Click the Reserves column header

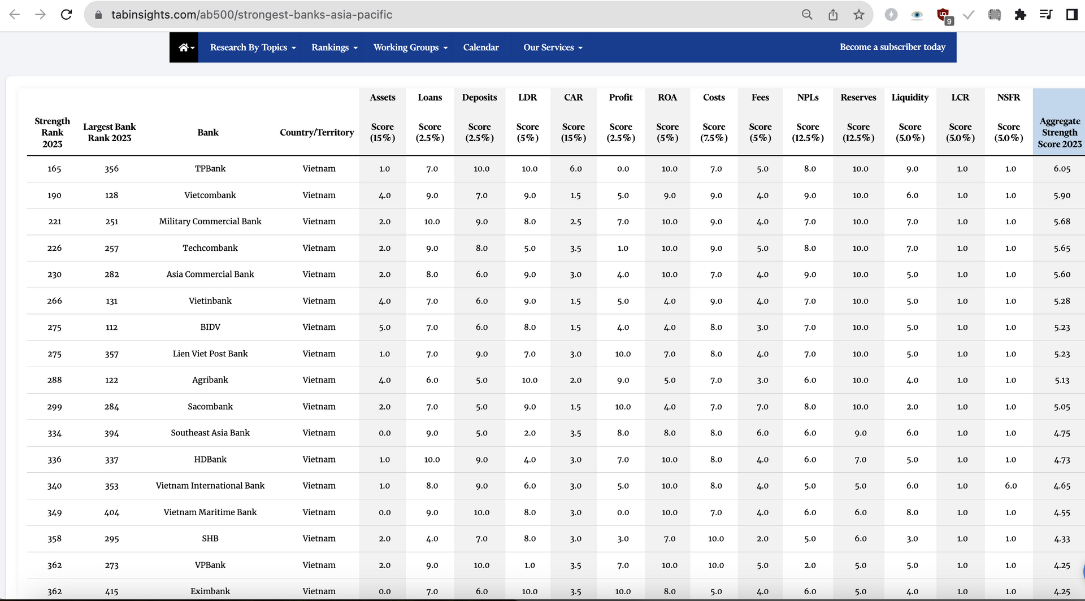(858, 97)
